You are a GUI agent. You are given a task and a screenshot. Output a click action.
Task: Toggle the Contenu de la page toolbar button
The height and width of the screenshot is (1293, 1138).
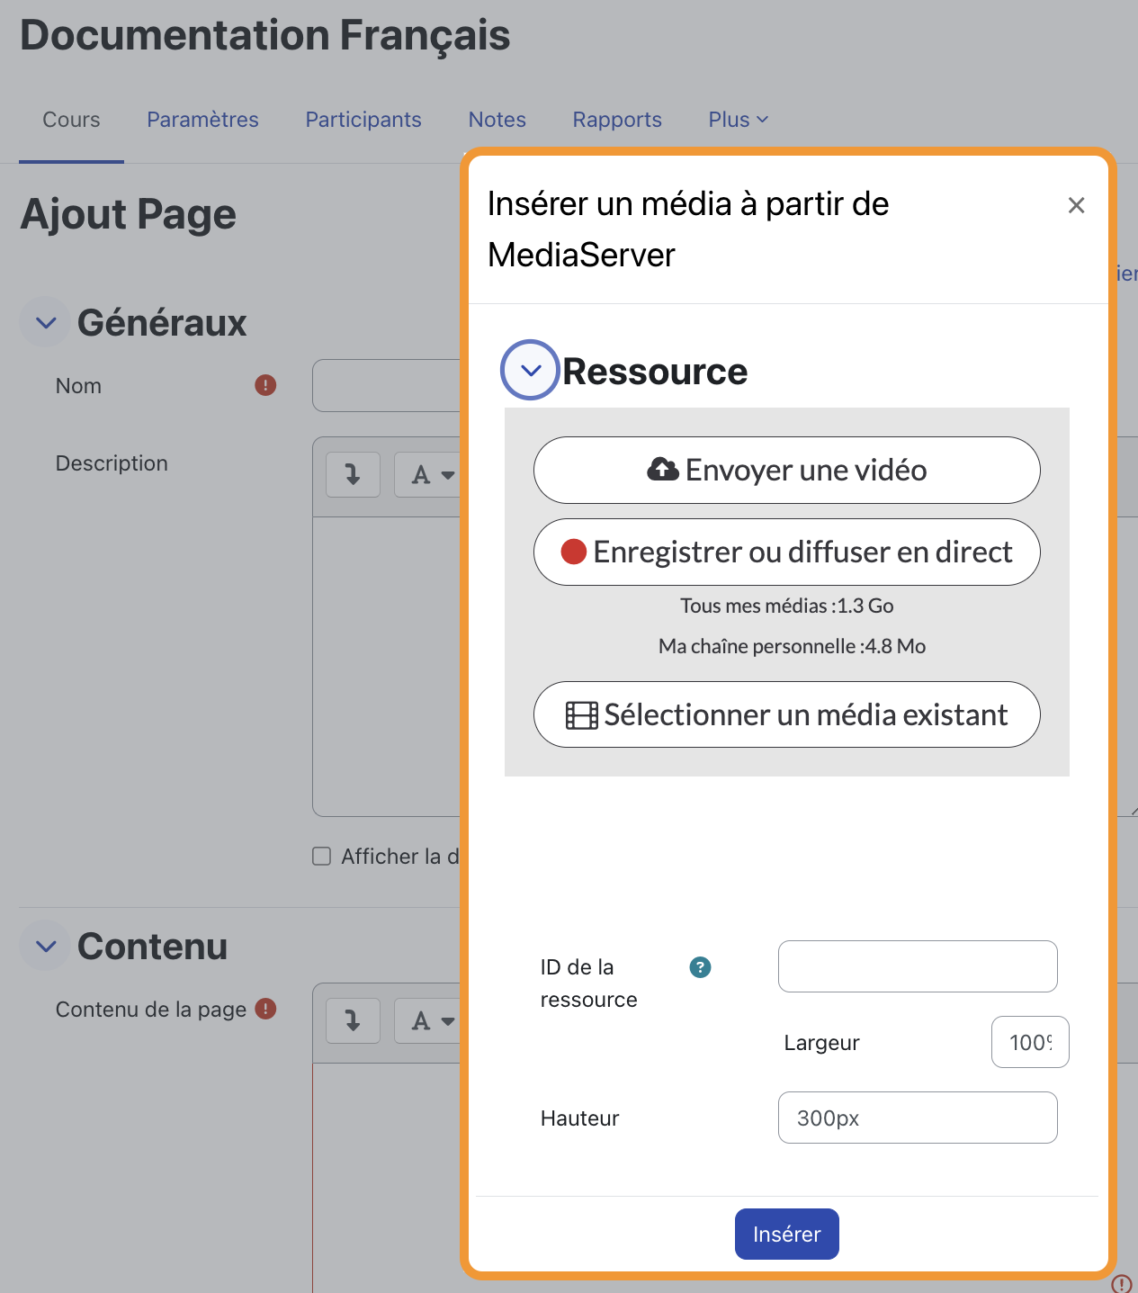click(x=353, y=1020)
